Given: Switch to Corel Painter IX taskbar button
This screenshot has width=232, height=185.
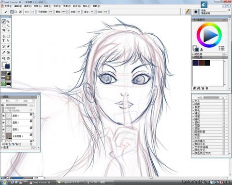Looking at the screenshot, I should [42, 183].
